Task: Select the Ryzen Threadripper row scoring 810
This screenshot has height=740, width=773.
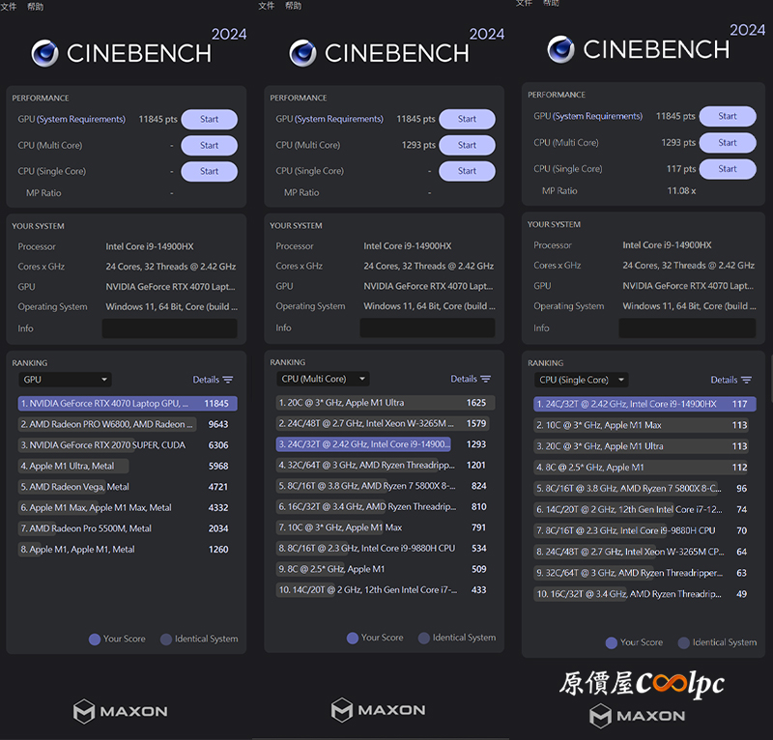Action: [386, 507]
